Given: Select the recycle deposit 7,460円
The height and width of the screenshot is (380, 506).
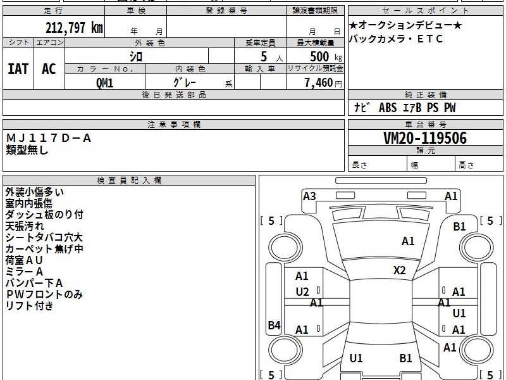Looking at the screenshot, I should [323, 83].
